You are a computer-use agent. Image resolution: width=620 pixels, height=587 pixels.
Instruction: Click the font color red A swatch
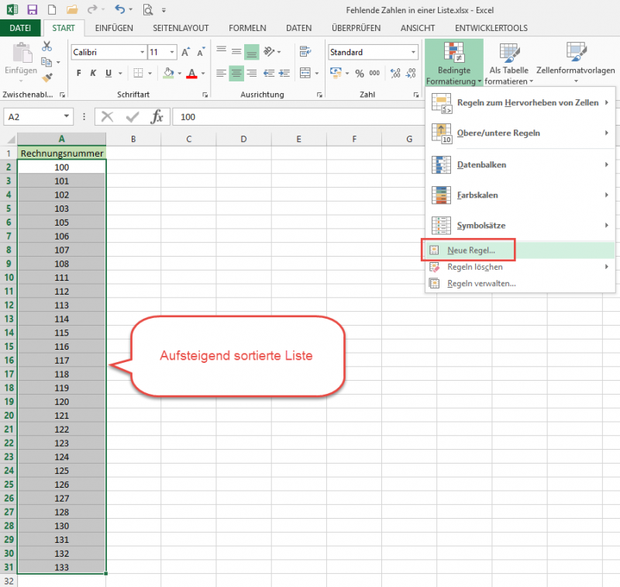[191, 74]
